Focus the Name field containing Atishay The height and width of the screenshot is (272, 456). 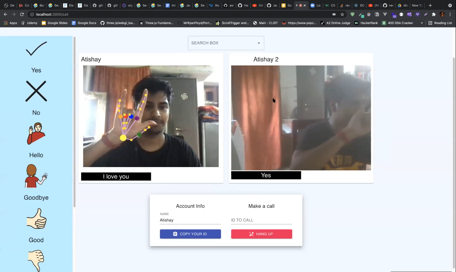pos(190,220)
